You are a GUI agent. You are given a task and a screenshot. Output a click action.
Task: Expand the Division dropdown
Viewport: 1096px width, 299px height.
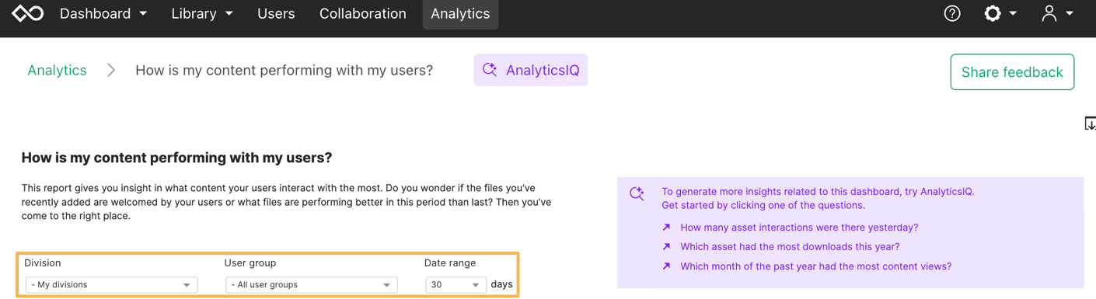[111, 285]
